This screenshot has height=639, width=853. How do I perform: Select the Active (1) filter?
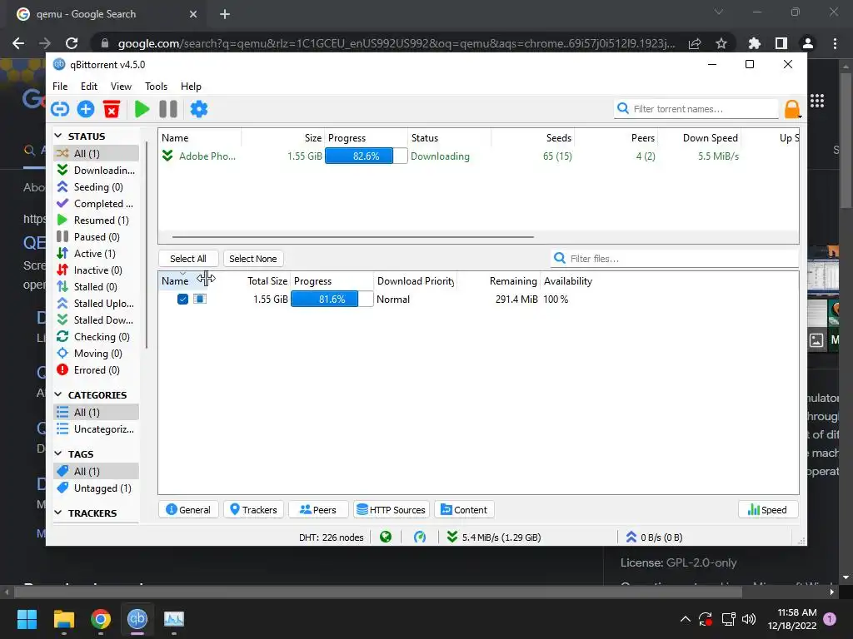(97, 254)
